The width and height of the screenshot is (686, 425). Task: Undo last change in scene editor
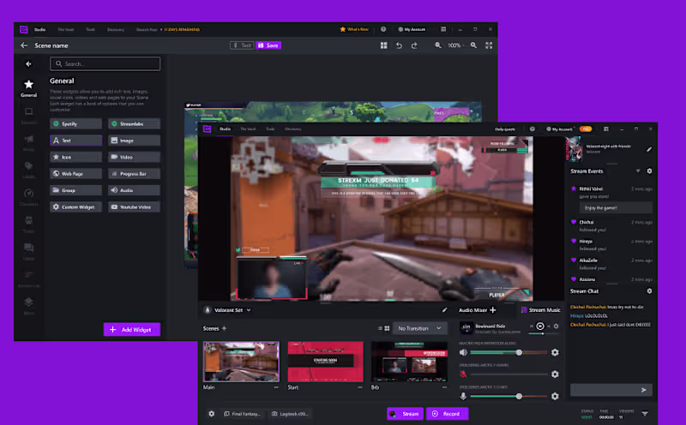[x=399, y=45]
